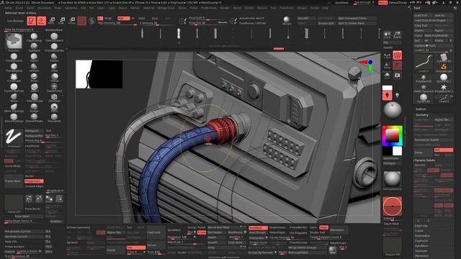This screenshot has width=461, height=259.
Task: Expand the DynaMesh section in Tool panel
Action: point(421,246)
